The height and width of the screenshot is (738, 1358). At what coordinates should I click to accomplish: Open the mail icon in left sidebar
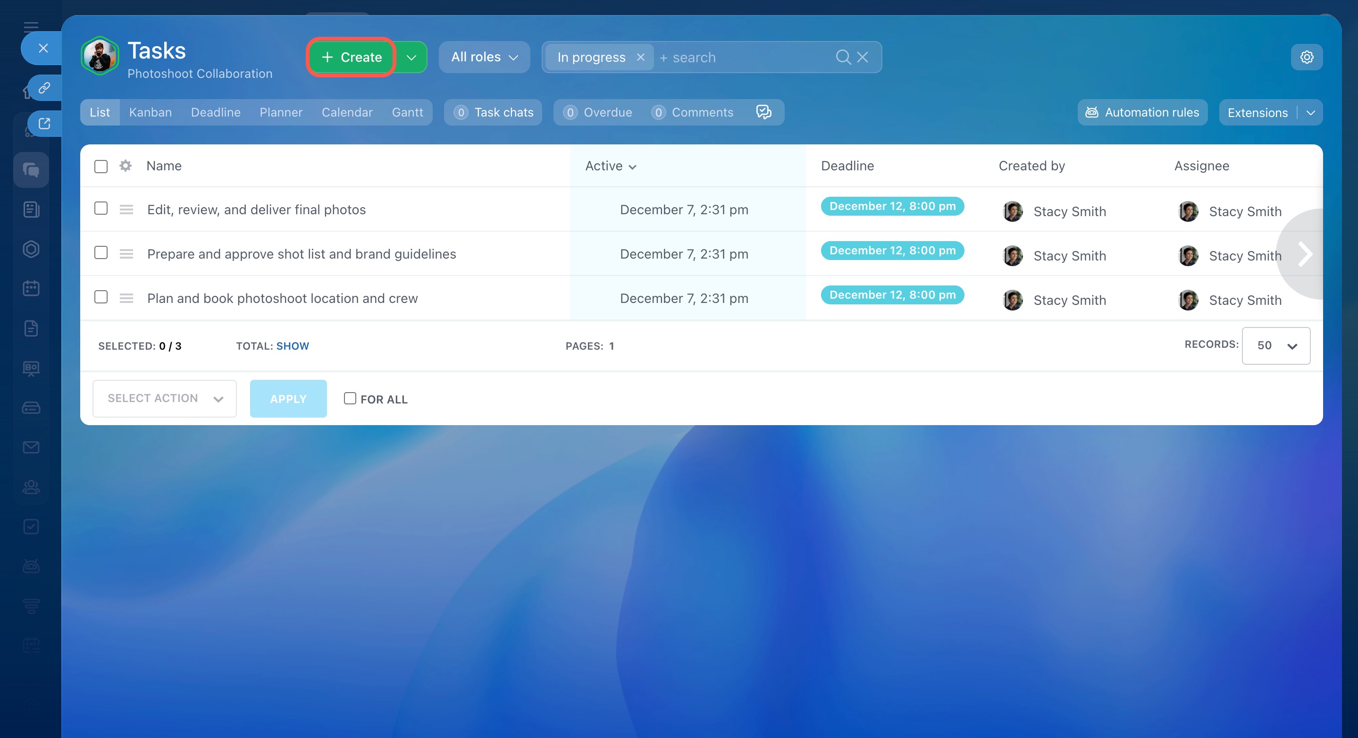[x=31, y=447]
